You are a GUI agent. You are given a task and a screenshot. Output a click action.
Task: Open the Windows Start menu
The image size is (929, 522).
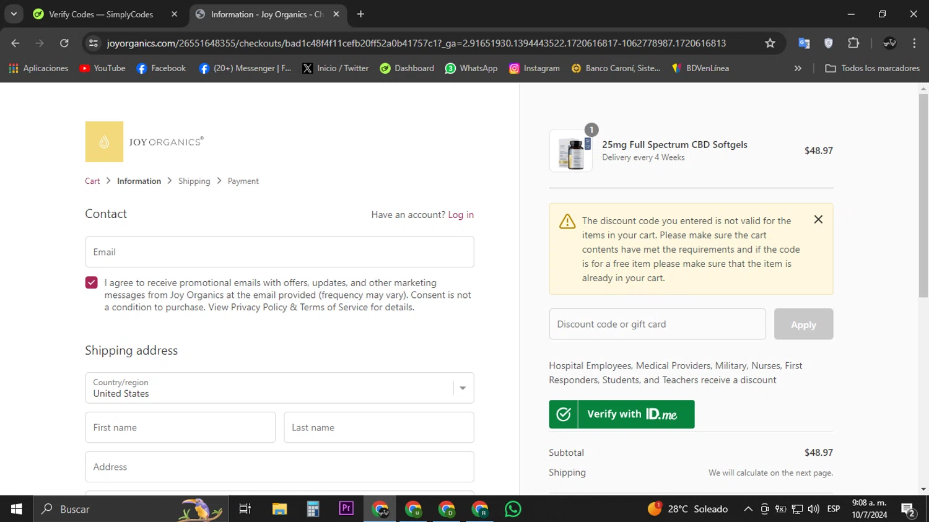coord(16,509)
